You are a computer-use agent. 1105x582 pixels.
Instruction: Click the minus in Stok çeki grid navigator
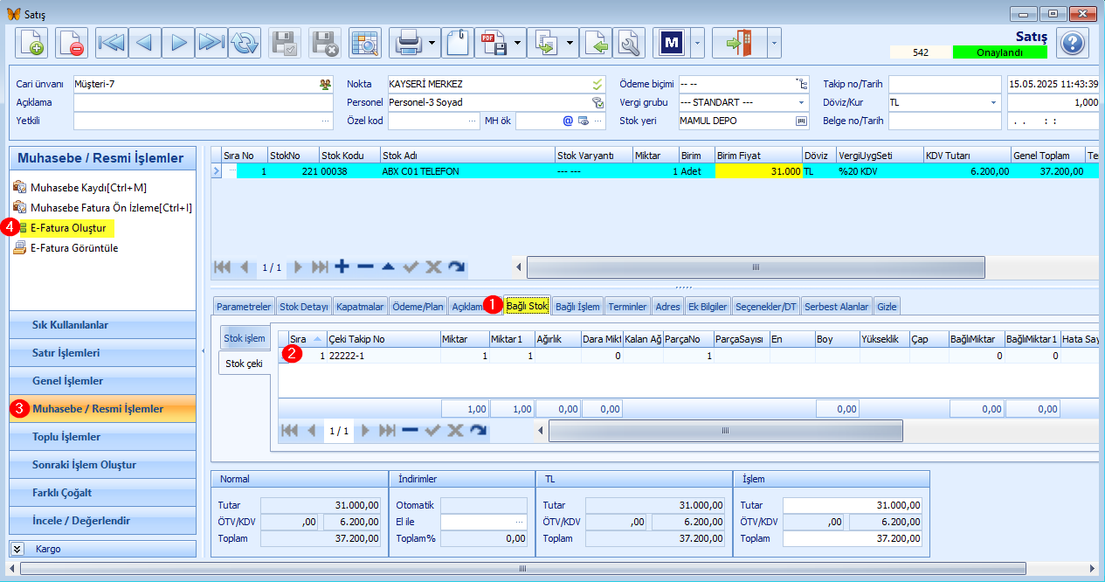[x=410, y=430]
